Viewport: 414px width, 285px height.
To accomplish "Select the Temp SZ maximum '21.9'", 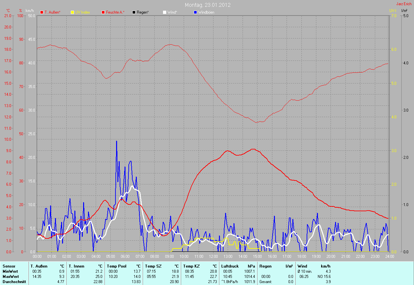I will pos(175,277).
